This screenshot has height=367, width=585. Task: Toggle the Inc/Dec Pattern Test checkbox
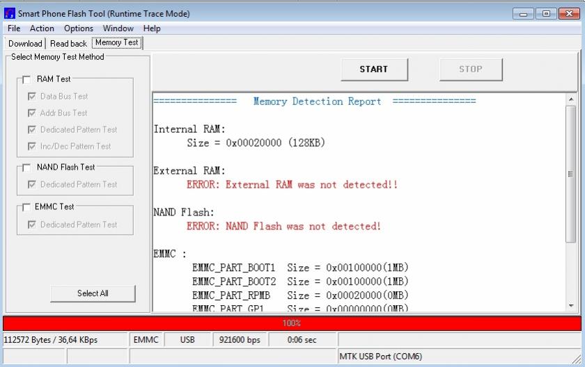click(32, 146)
